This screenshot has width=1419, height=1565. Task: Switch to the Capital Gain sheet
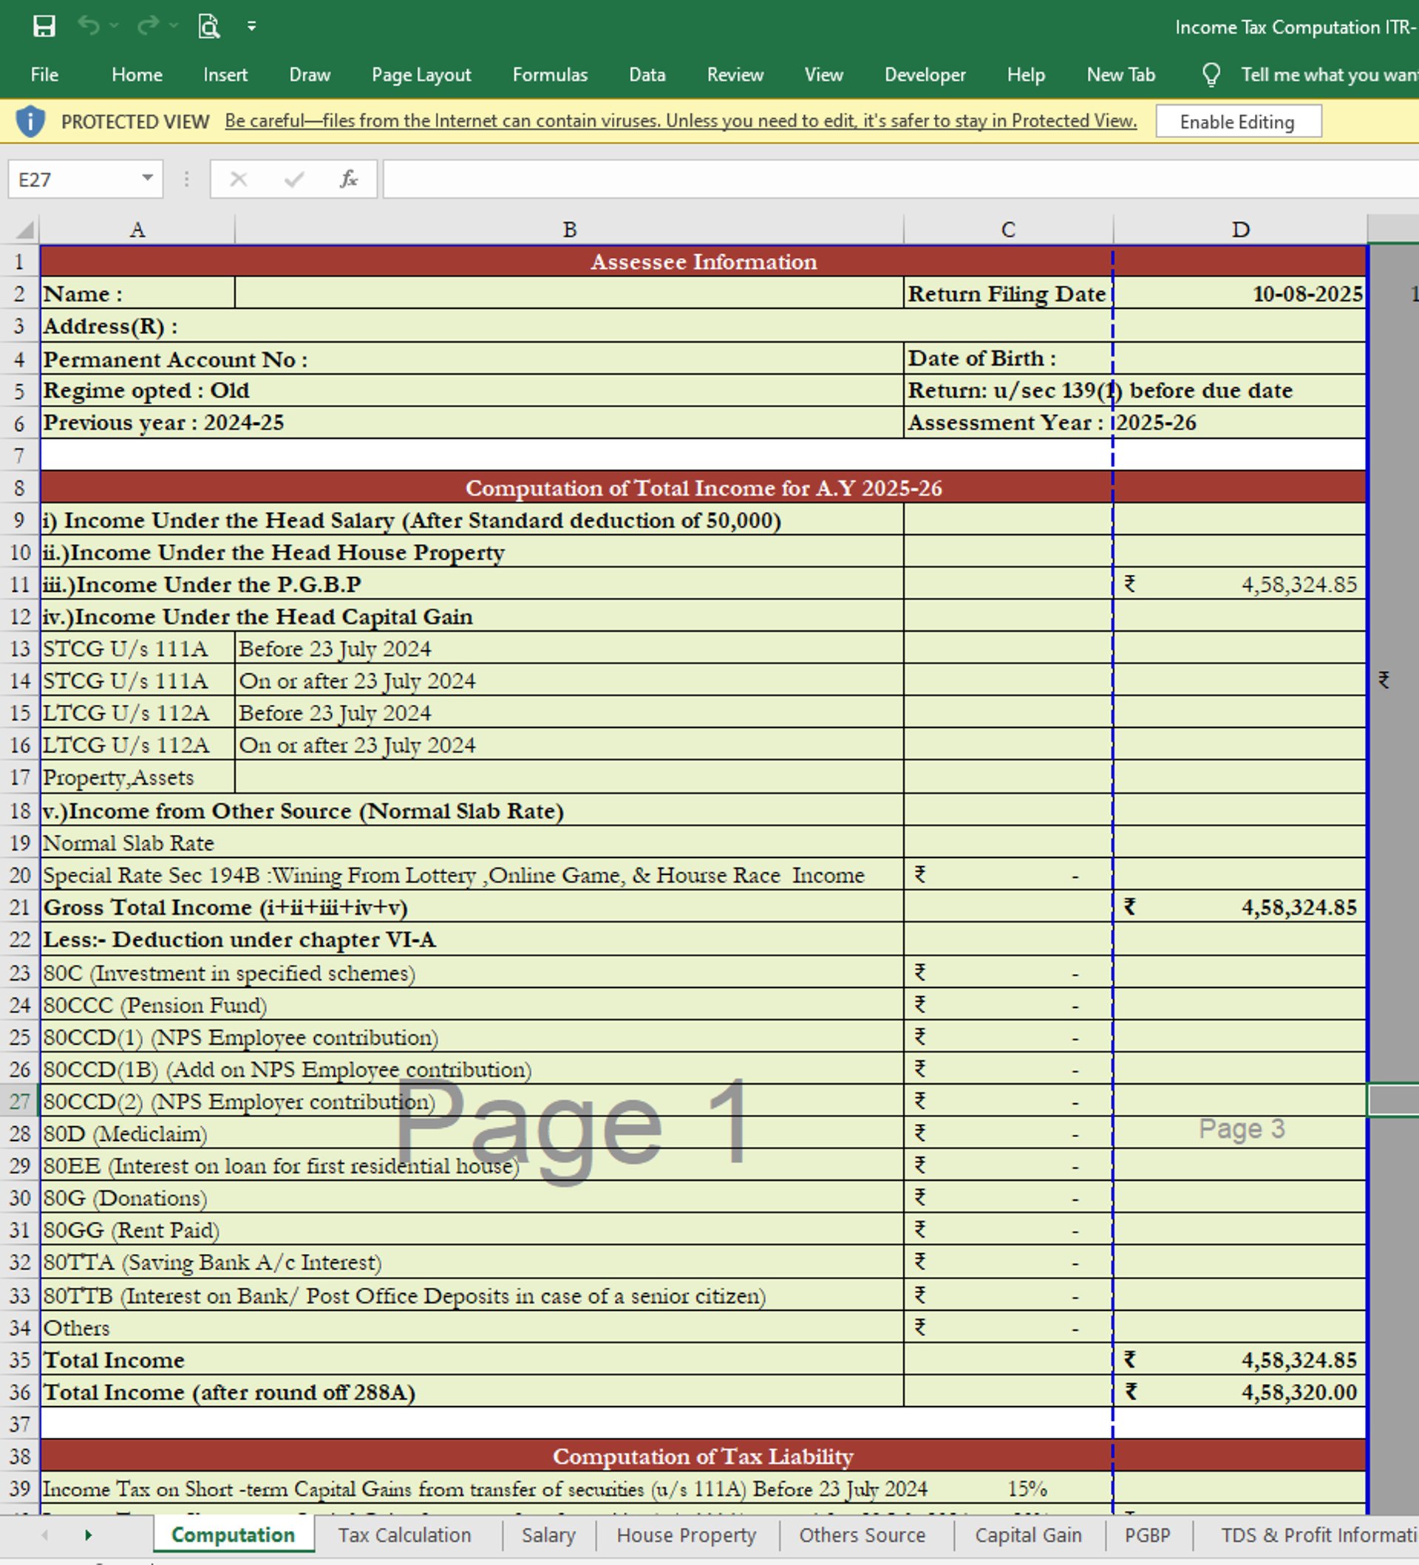[x=1028, y=1535]
